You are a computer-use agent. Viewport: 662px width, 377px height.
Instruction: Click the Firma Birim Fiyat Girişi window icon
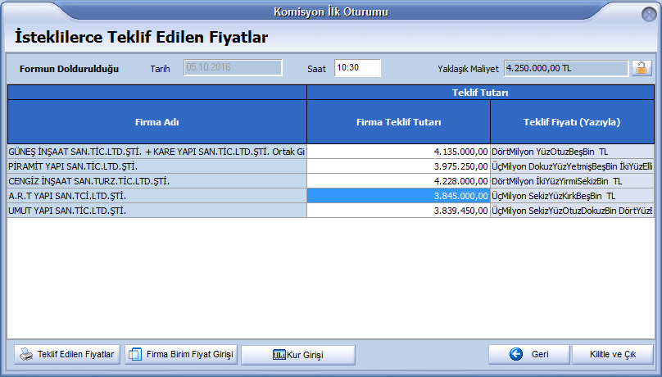click(136, 354)
